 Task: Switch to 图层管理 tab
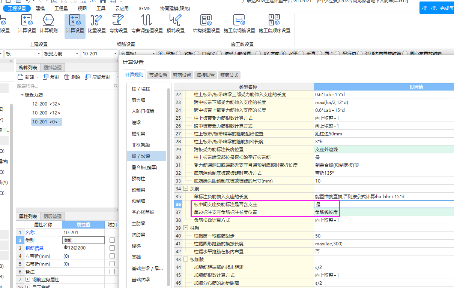pos(52,216)
